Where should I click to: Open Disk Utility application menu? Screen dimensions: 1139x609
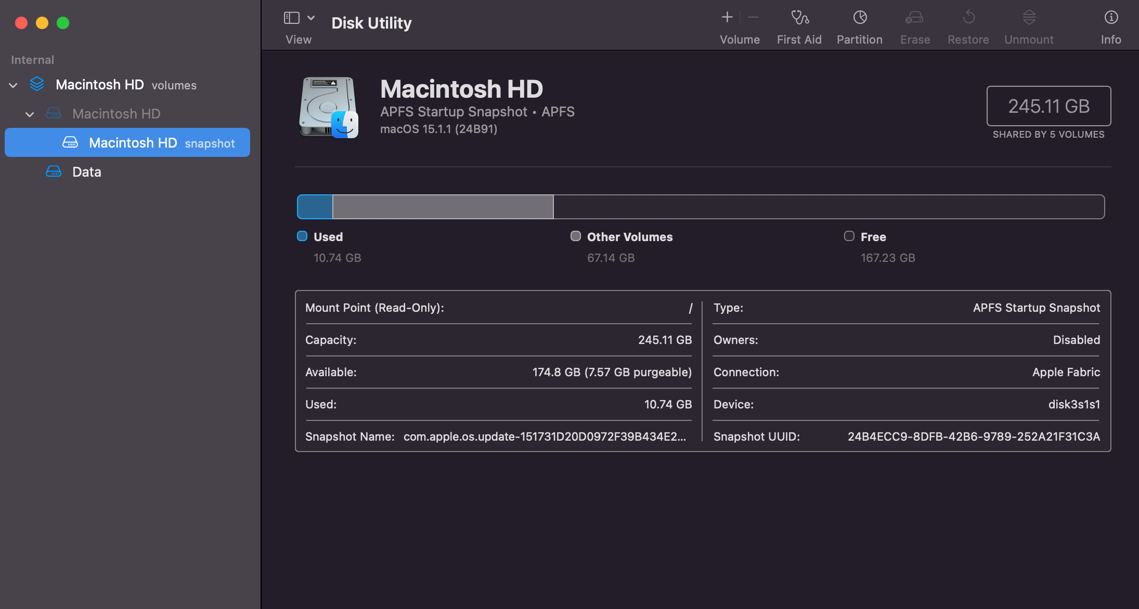(x=371, y=22)
